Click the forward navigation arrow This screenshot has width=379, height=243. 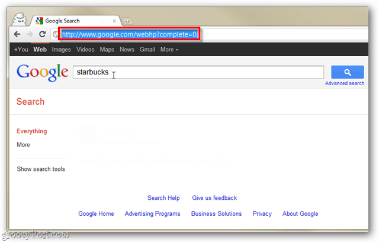(x=30, y=34)
